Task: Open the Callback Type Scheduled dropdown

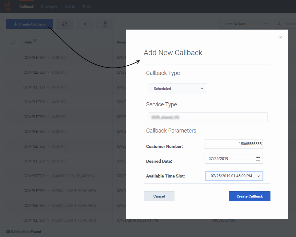Action: pos(178,88)
